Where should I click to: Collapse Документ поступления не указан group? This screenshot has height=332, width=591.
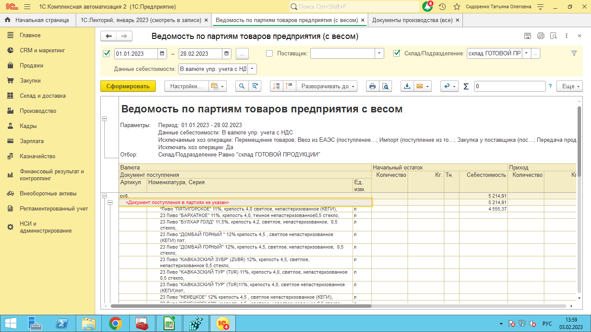110,202
